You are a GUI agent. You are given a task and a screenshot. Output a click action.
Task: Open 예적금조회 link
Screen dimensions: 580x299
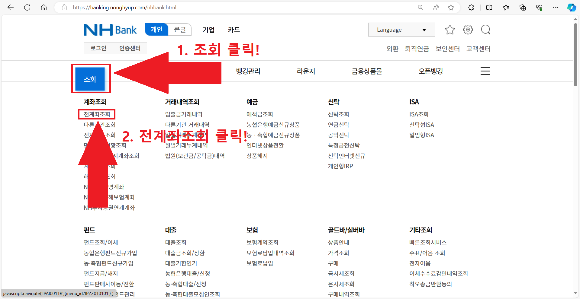[x=259, y=114]
